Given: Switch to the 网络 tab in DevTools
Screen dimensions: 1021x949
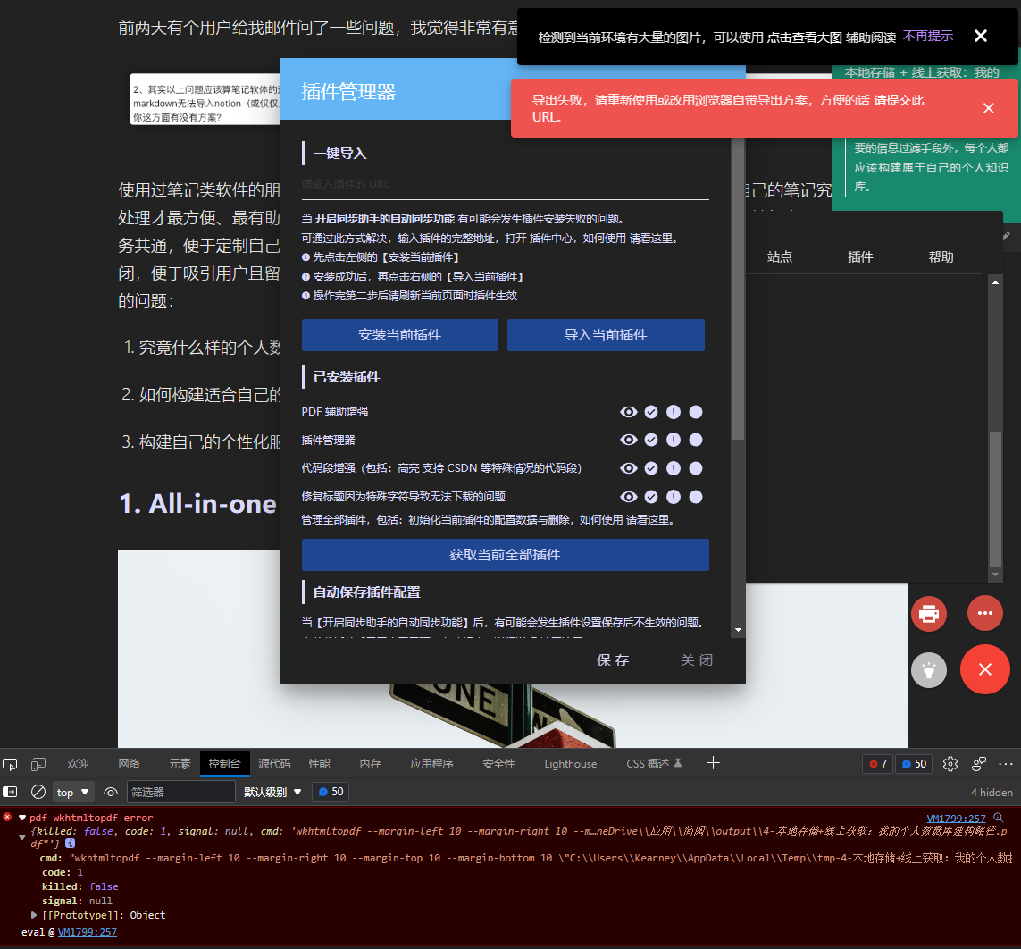Looking at the screenshot, I should pyautogui.click(x=129, y=763).
